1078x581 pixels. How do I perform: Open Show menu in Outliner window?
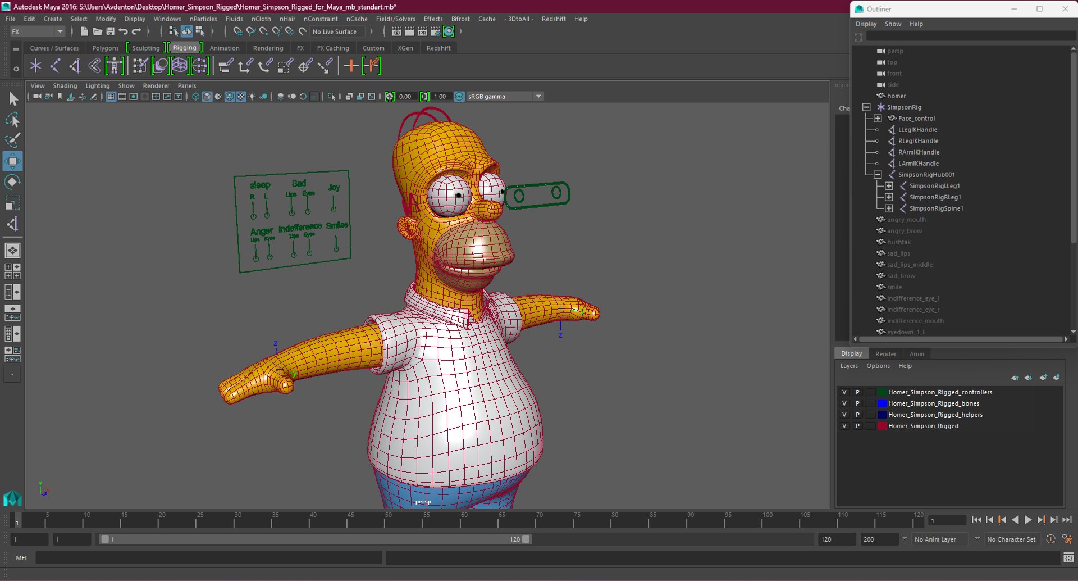coord(893,24)
